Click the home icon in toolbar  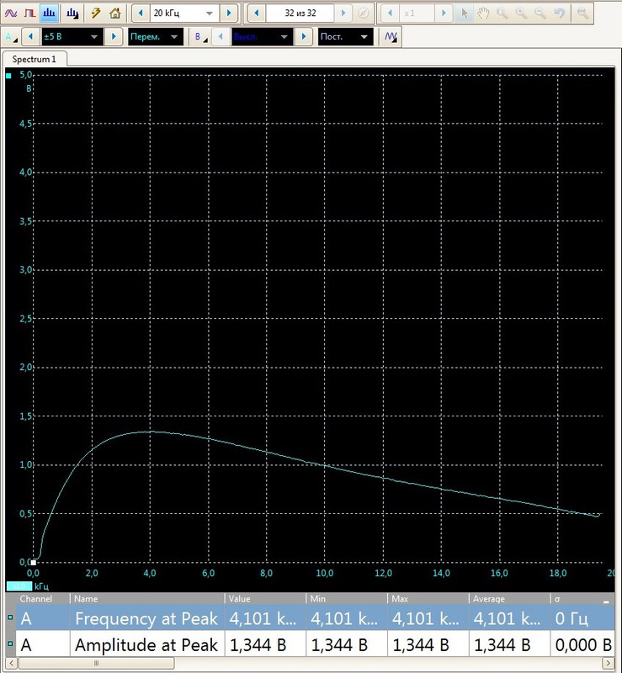[x=114, y=13]
